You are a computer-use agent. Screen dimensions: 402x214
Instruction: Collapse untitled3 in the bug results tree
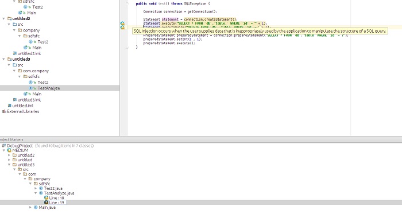[9, 165]
